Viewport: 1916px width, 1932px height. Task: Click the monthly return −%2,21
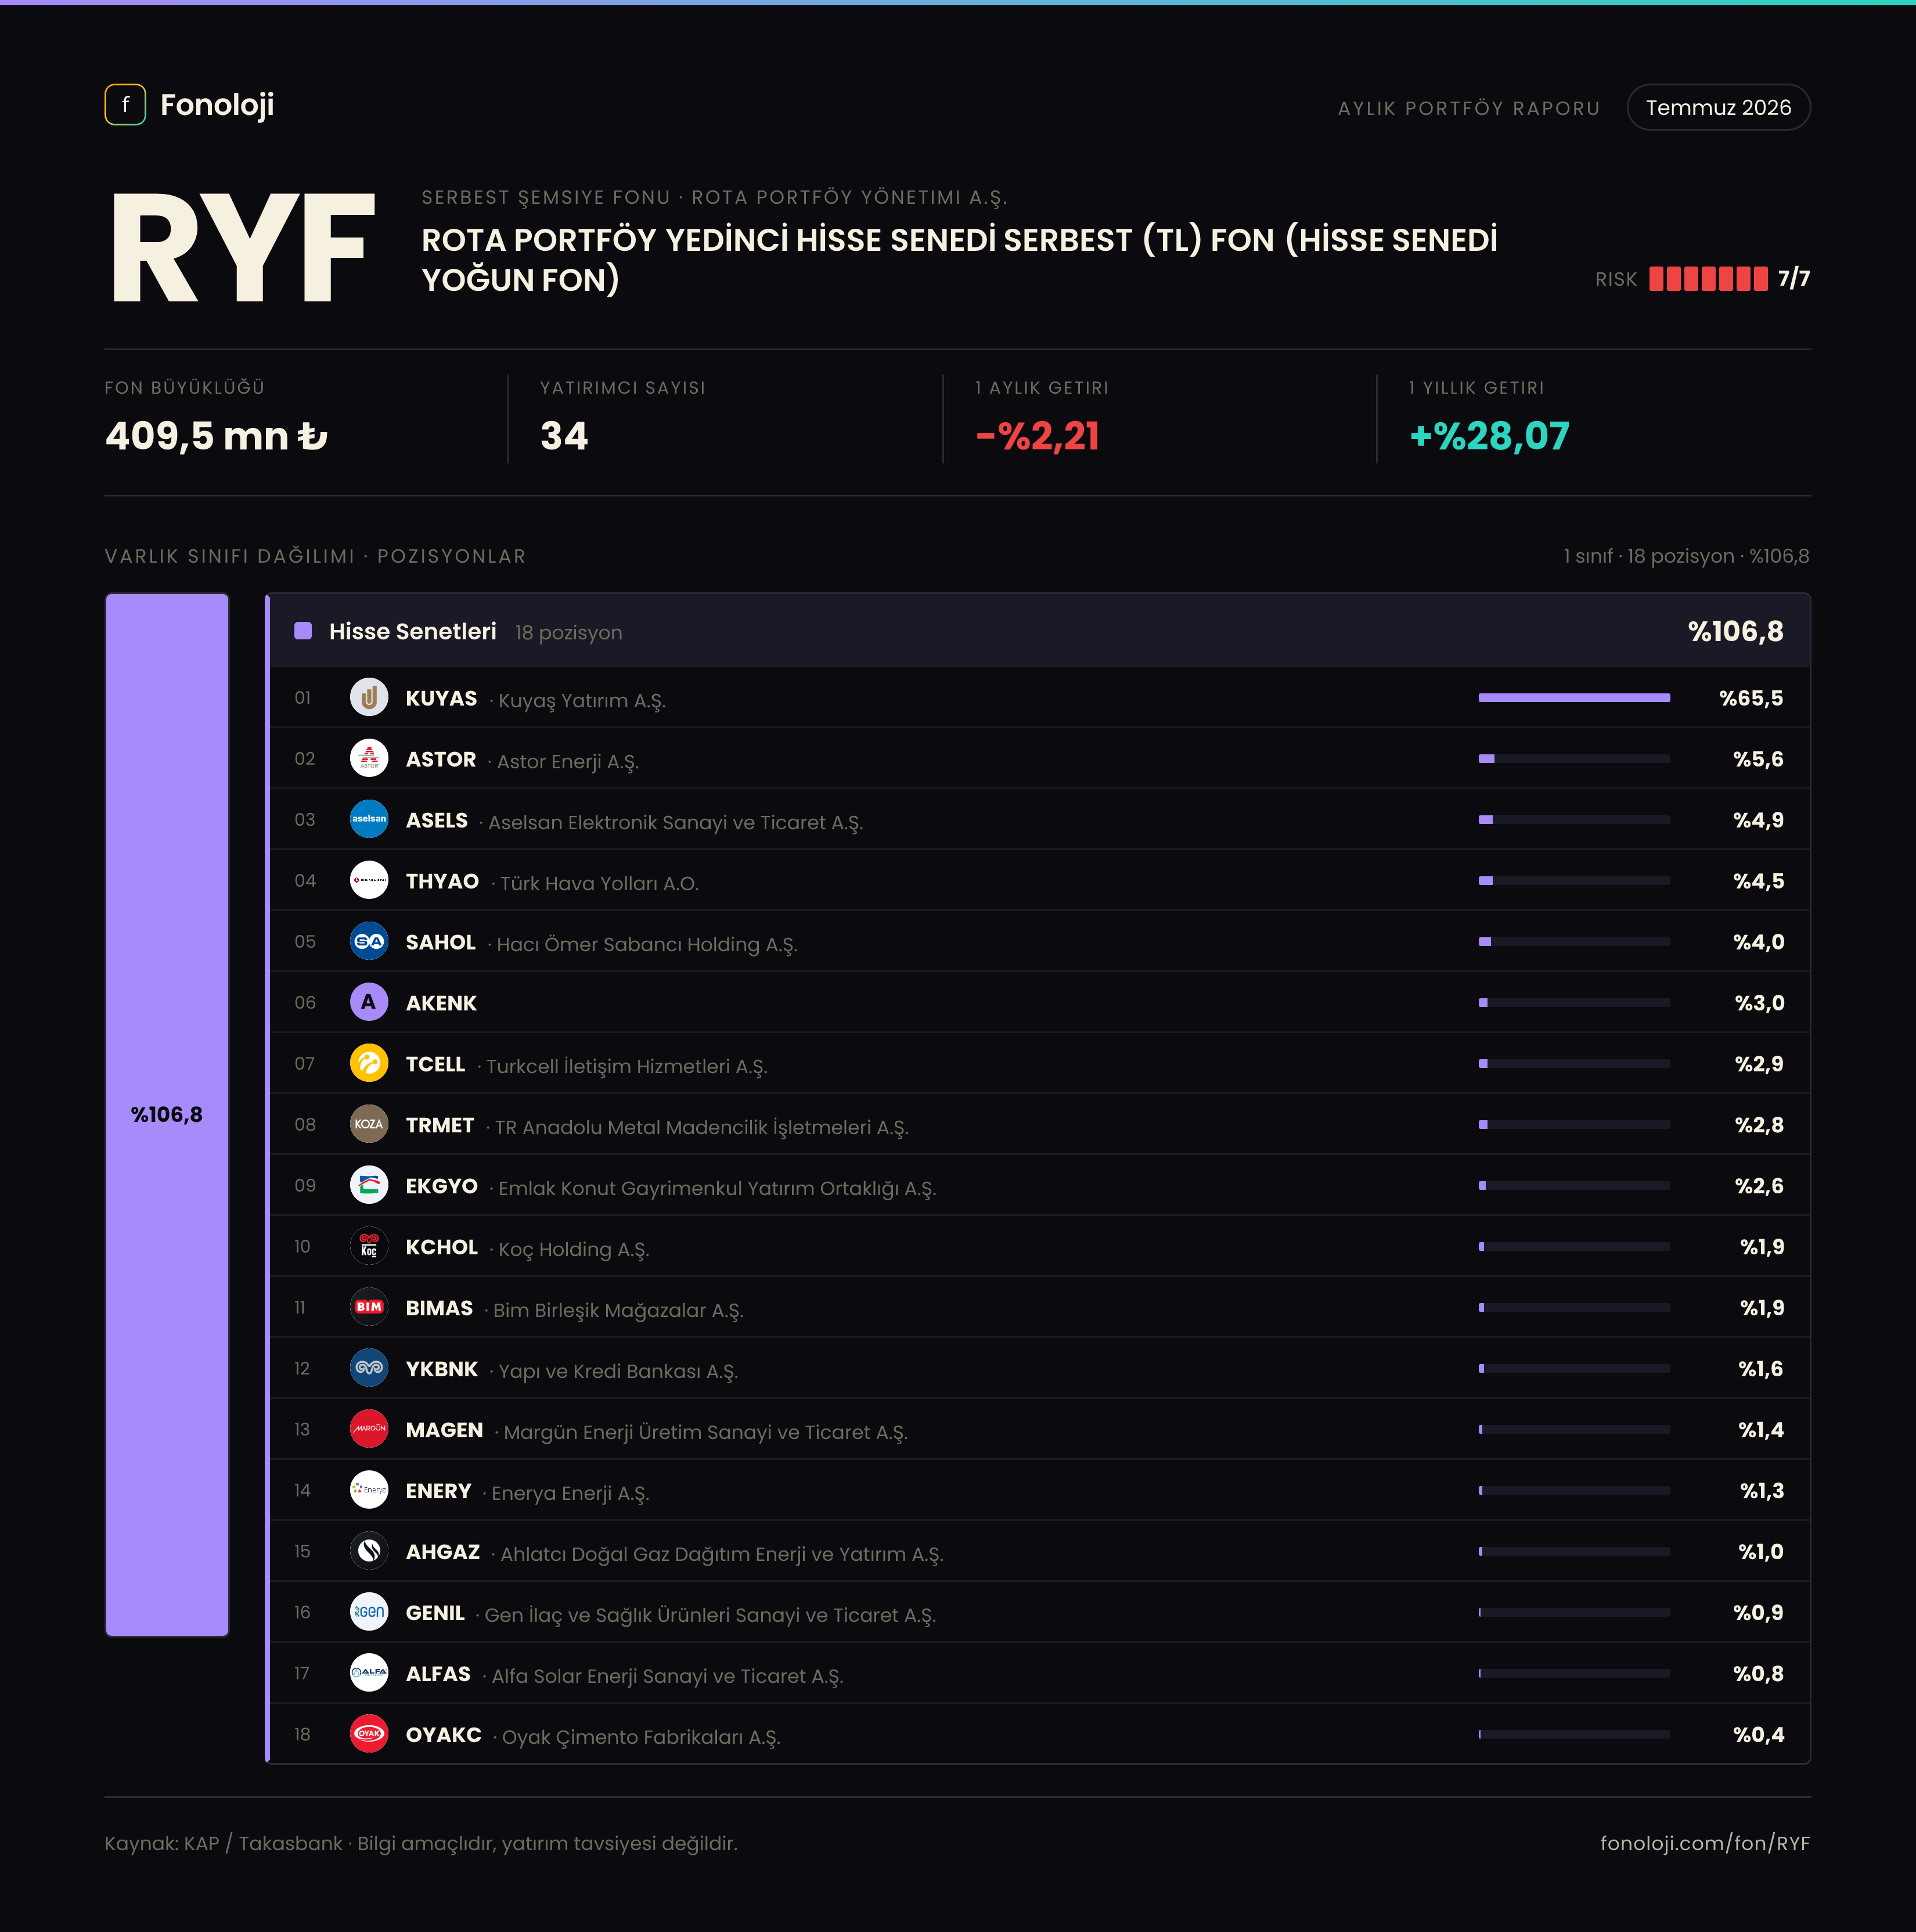point(1038,436)
